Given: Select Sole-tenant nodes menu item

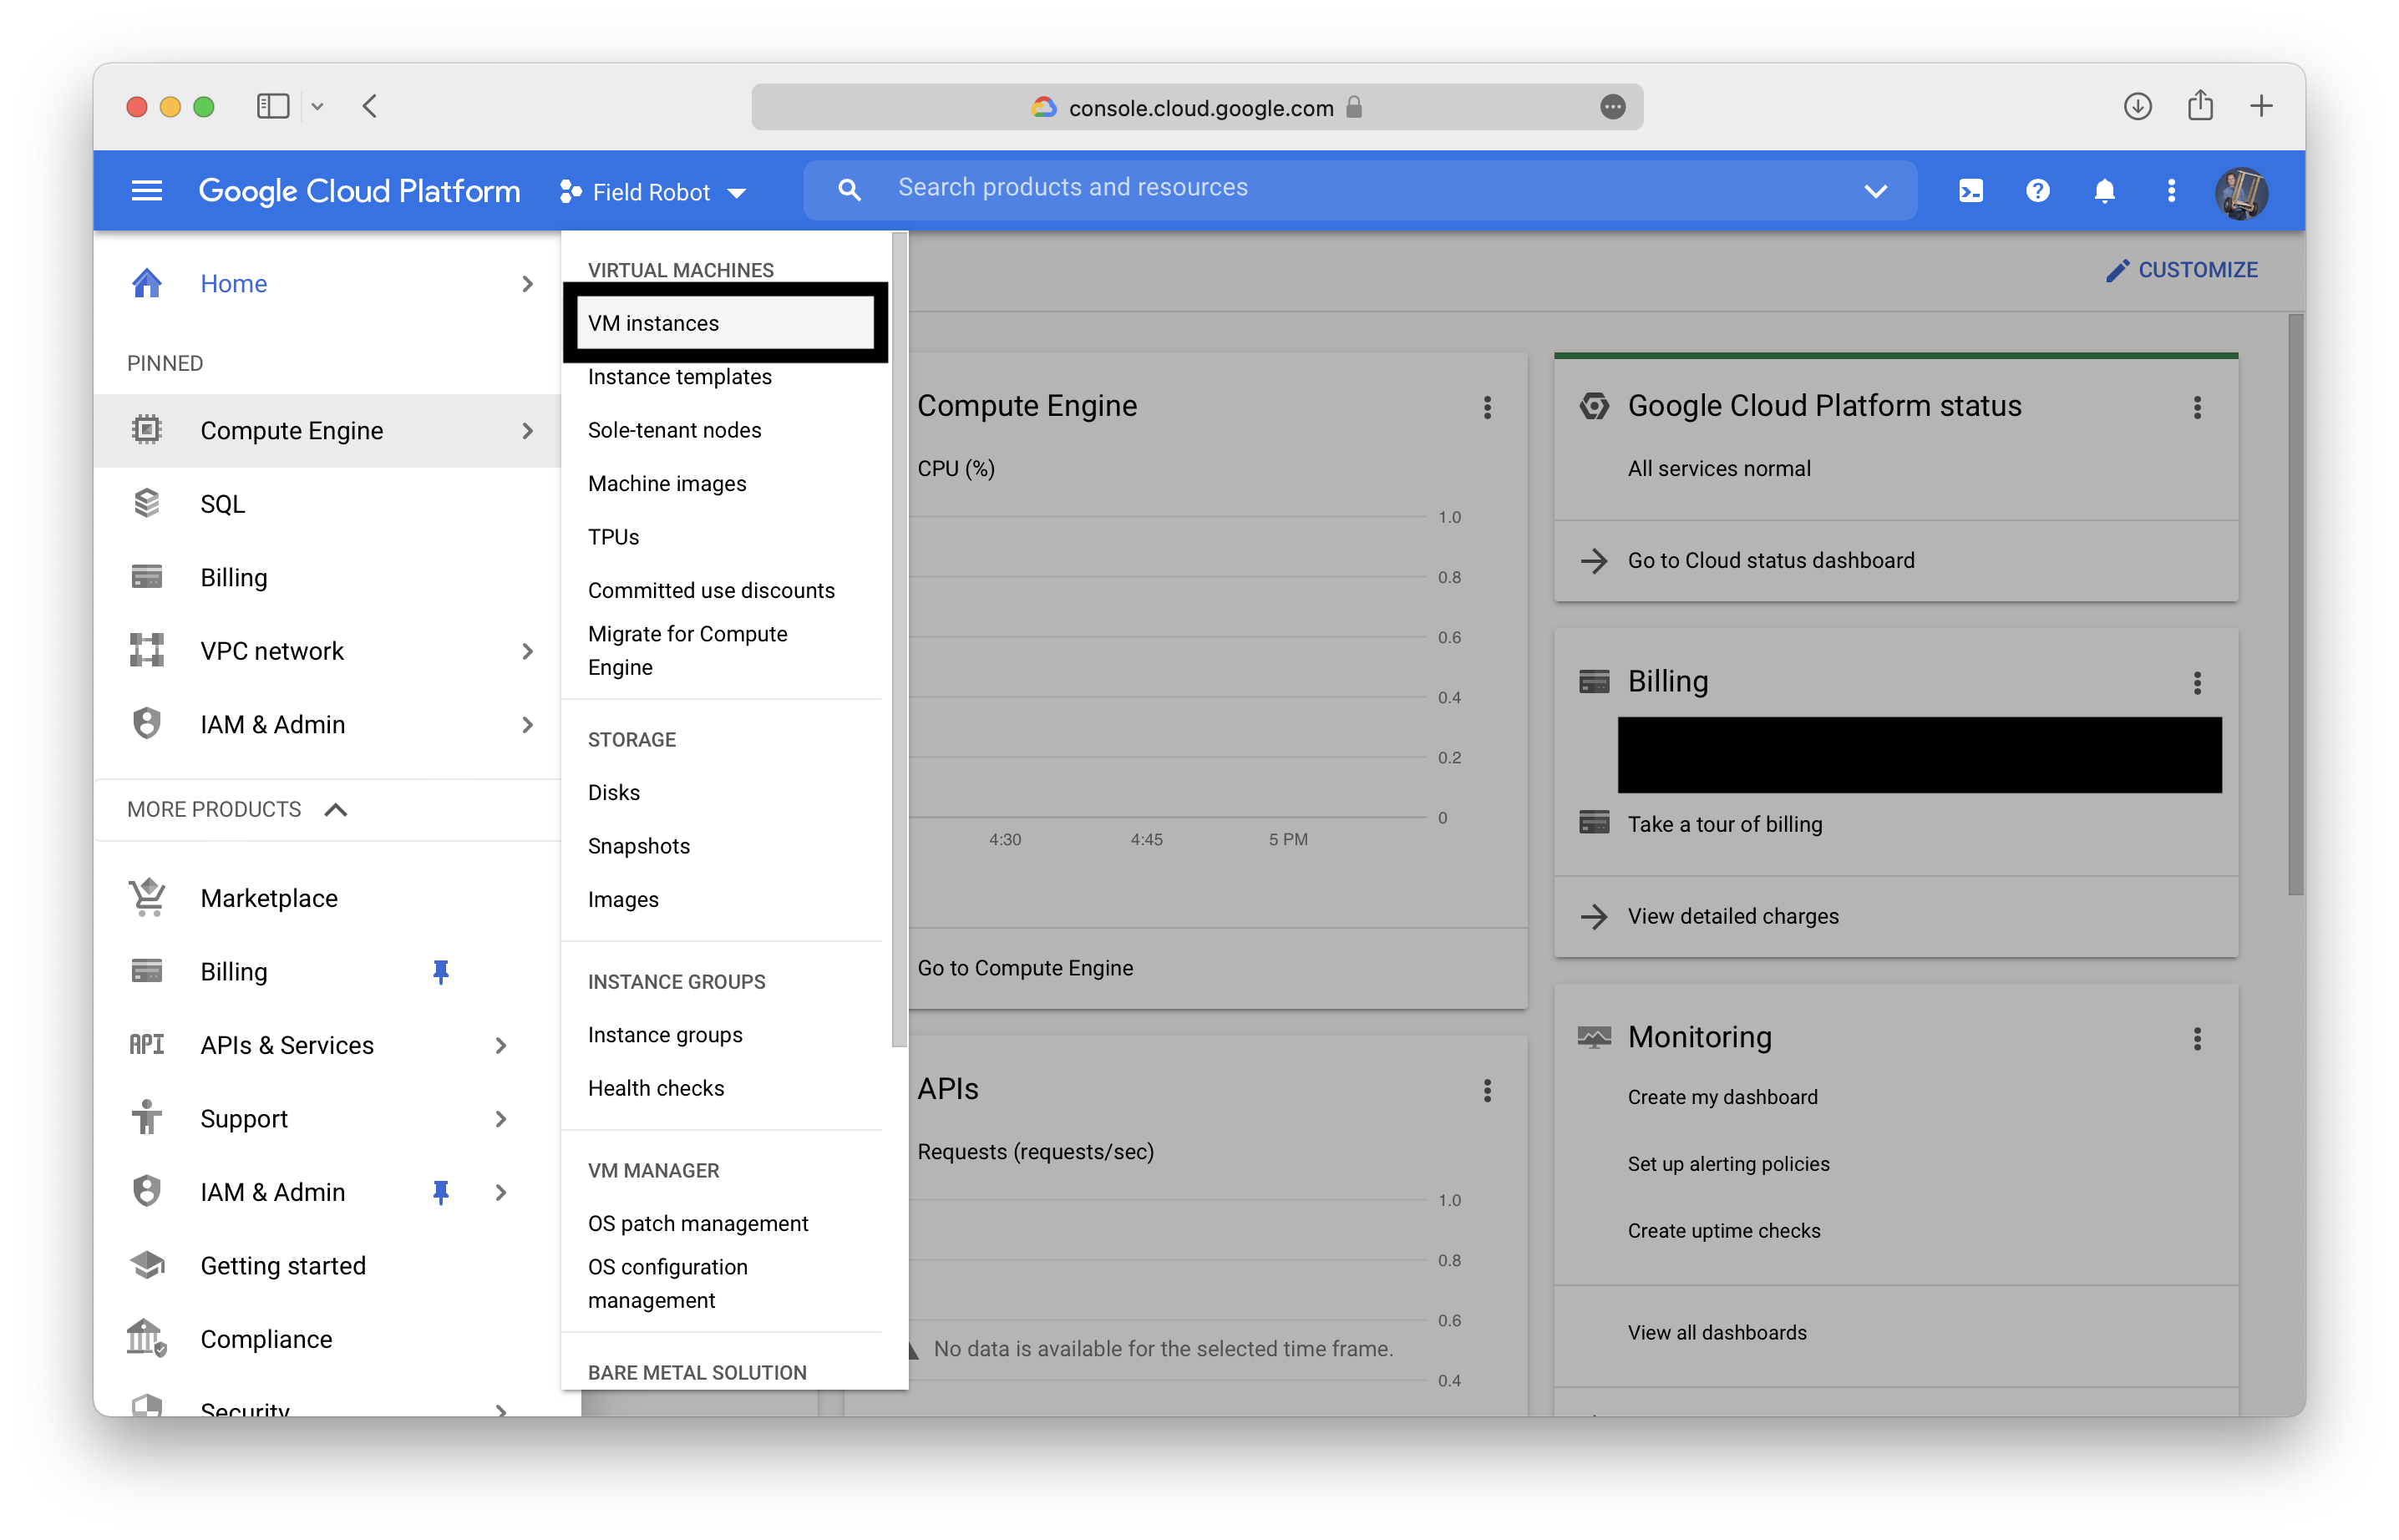Looking at the screenshot, I should tap(675, 430).
